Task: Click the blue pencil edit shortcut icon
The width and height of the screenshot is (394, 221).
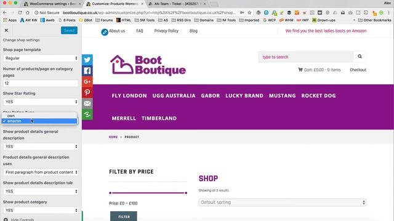Action: [x=105, y=33]
